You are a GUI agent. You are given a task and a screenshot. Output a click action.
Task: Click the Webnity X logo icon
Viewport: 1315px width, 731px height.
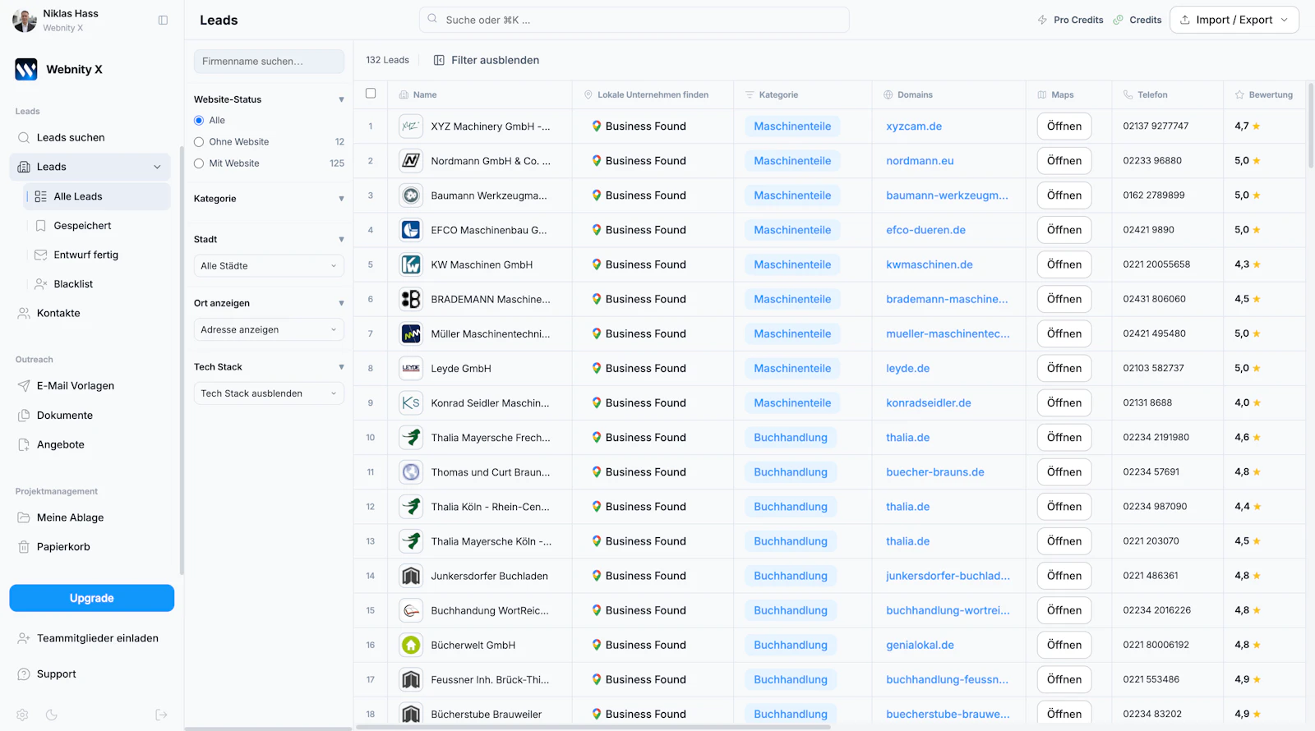(26, 69)
